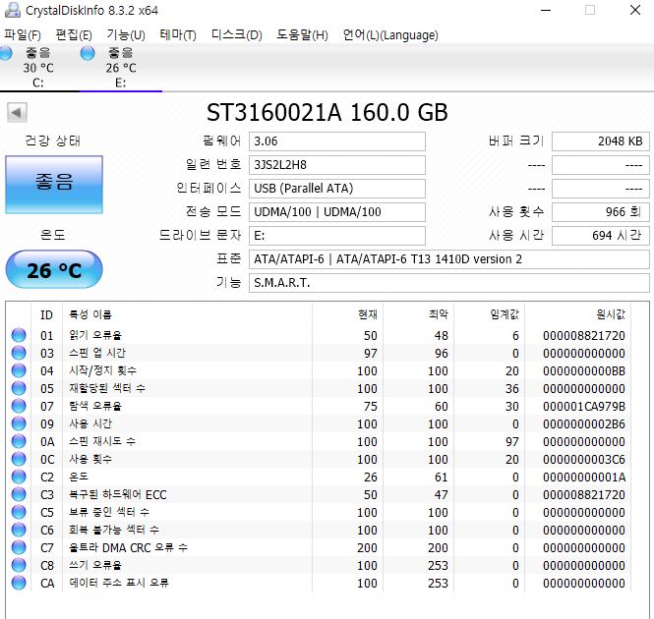
Task: Click the drive letter field E:
Action: [337, 236]
